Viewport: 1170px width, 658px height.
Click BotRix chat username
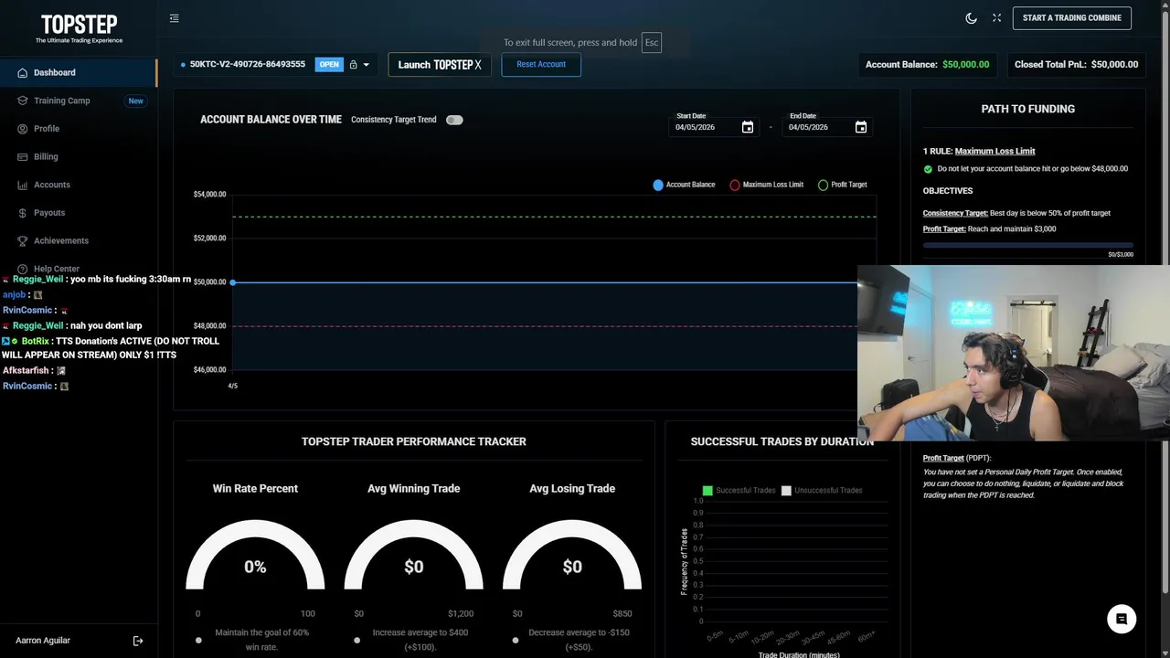tap(35, 341)
